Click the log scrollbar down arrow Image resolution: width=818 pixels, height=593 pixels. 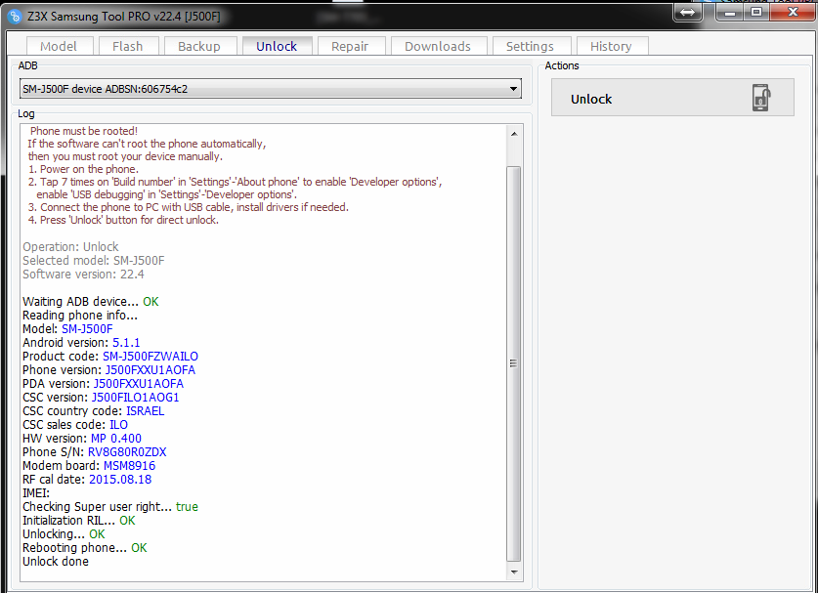(x=514, y=572)
